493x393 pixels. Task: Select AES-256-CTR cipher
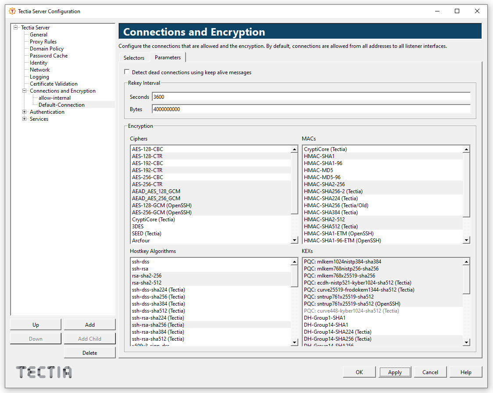[211, 184]
